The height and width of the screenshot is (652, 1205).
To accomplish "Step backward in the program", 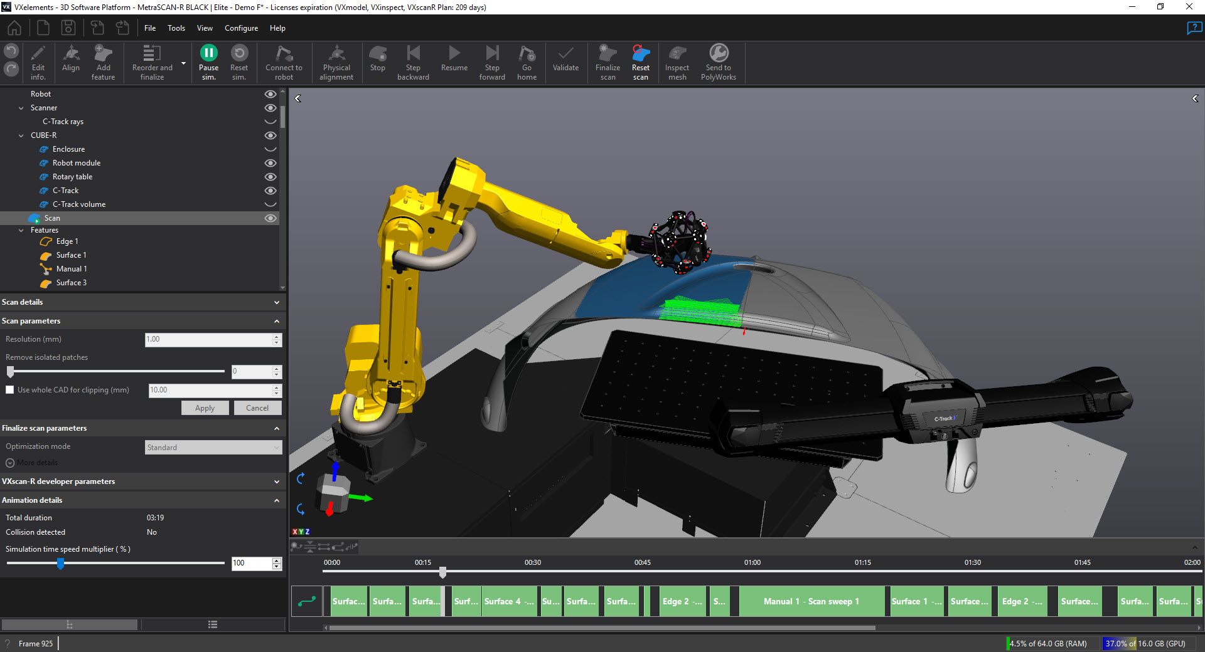I will (413, 63).
